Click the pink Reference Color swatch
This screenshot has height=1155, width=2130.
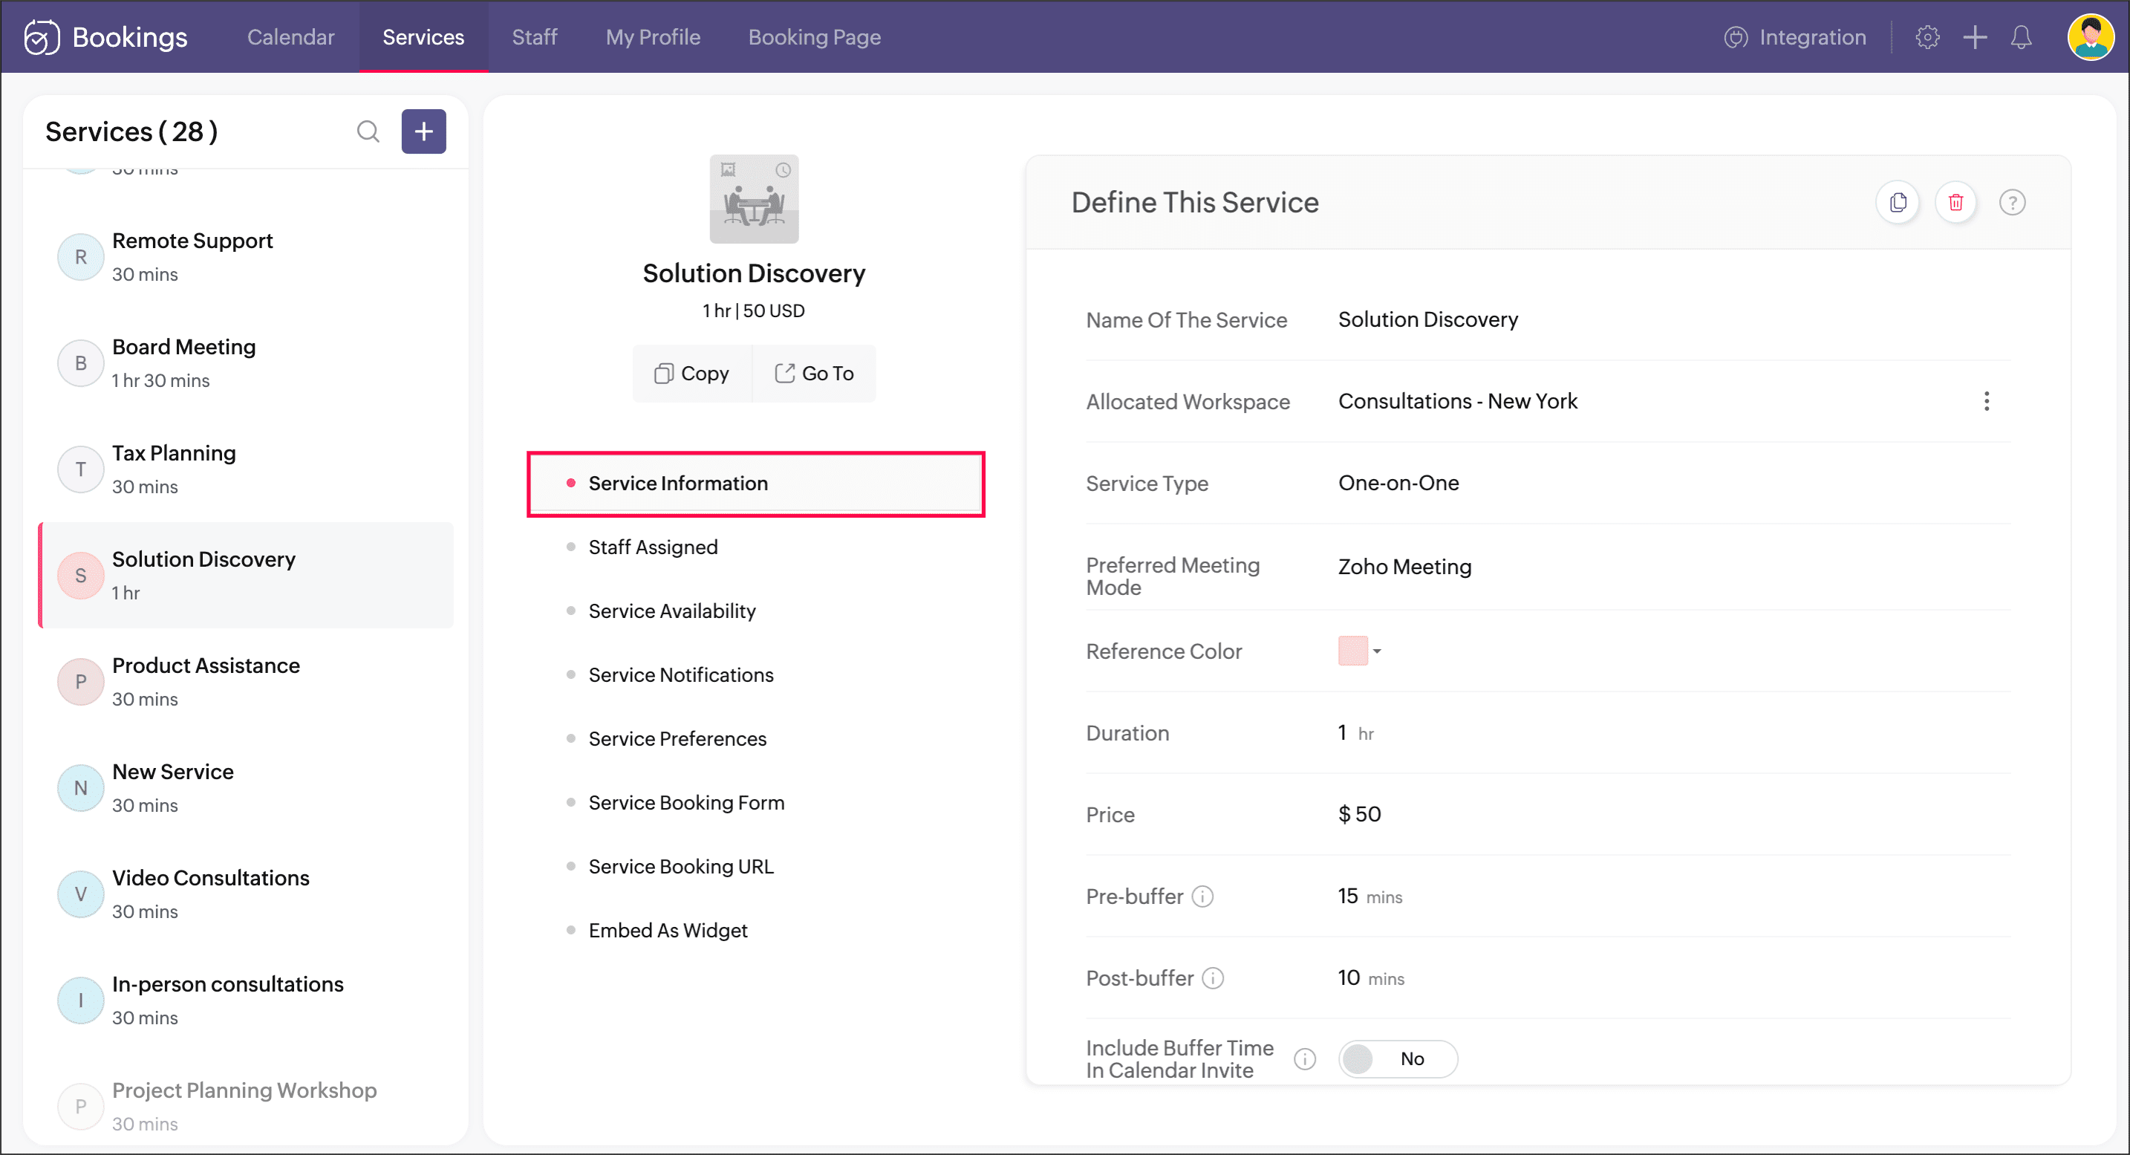[1352, 651]
